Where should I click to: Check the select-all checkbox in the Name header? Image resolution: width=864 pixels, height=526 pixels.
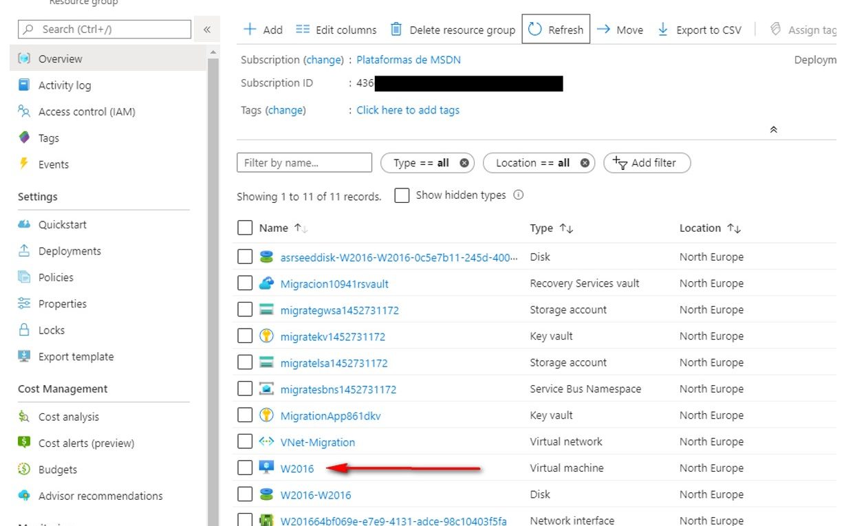pyautogui.click(x=245, y=228)
